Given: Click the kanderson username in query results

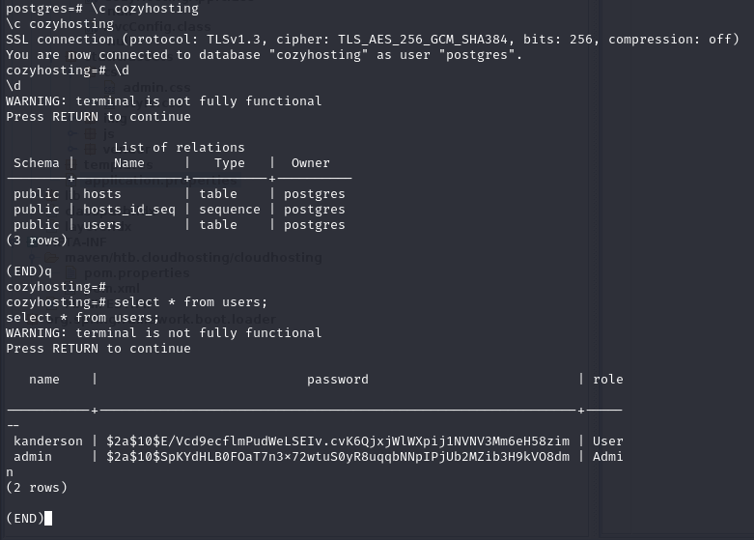Looking at the screenshot, I should [x=47, y=441].
